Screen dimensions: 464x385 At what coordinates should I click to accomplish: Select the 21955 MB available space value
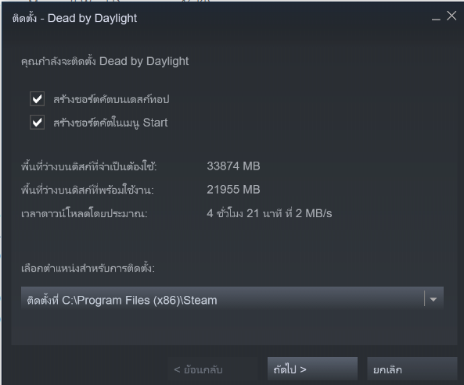233,190
